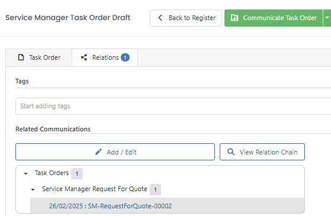Click the Task Order document icon

pyautogui.click(x=21, y=57)
